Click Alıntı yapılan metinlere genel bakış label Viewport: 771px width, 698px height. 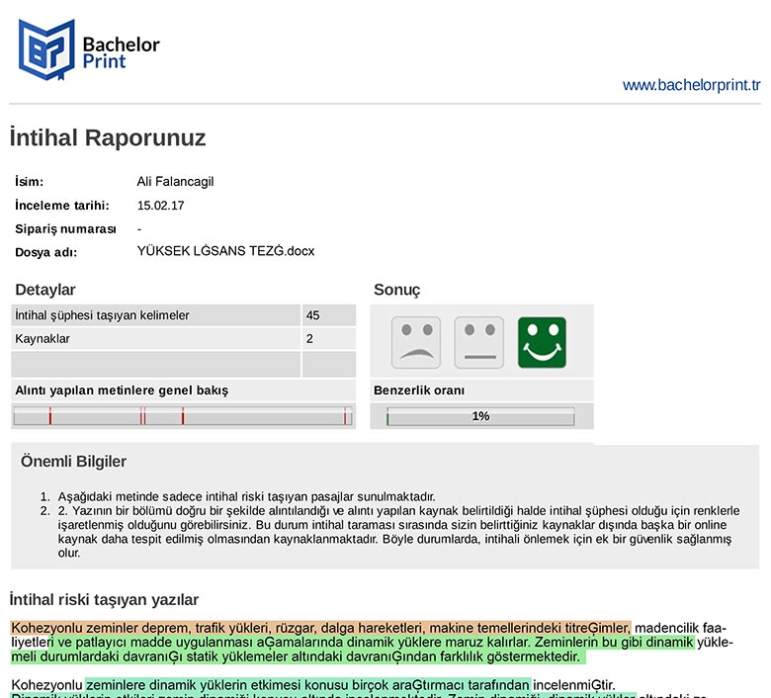pyautogui.click(x=122, y=391)
